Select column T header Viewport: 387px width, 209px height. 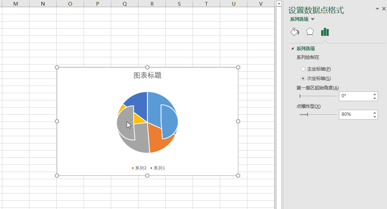206,4
